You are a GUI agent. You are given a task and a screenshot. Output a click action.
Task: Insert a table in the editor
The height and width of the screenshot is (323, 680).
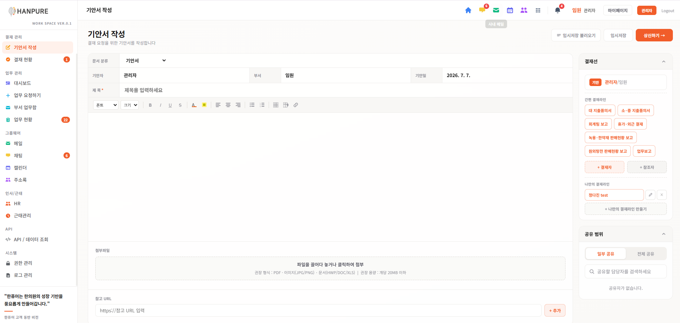pyautogui.click(x=276, y=105)
